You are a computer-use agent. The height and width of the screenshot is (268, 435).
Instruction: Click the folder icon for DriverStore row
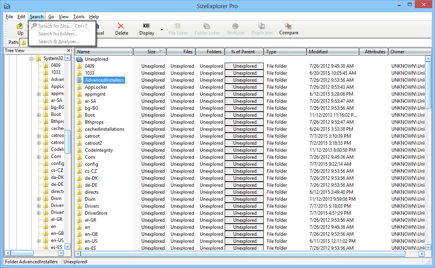tap(79, 213)
